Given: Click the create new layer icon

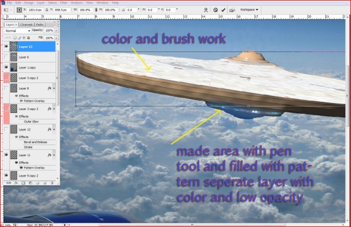Looking at the screenshot, I should (45, 183).
